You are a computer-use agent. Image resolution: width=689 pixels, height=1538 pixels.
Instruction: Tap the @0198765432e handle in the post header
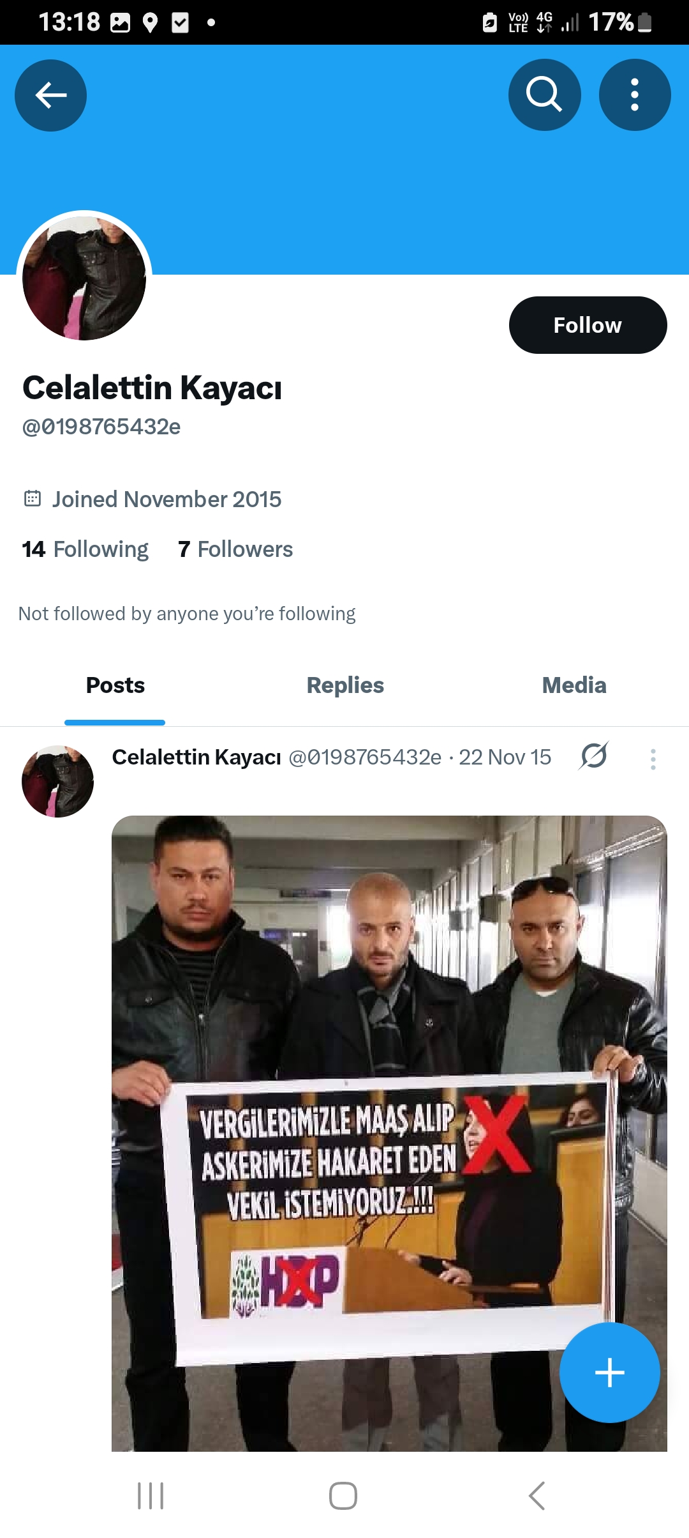365,758
